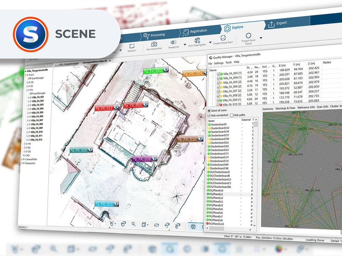Collapse the FA scans folder

[27, 90]
